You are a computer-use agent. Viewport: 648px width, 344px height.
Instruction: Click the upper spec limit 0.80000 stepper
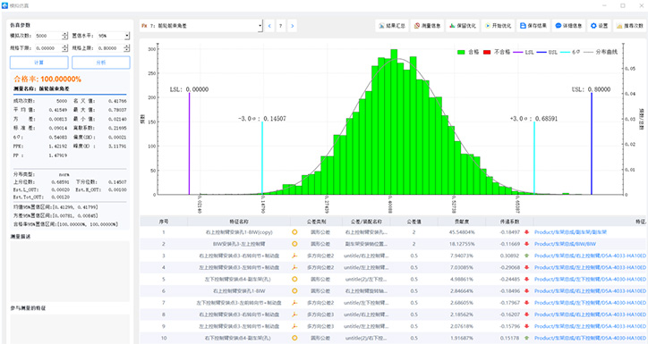(x=127, y=48)
